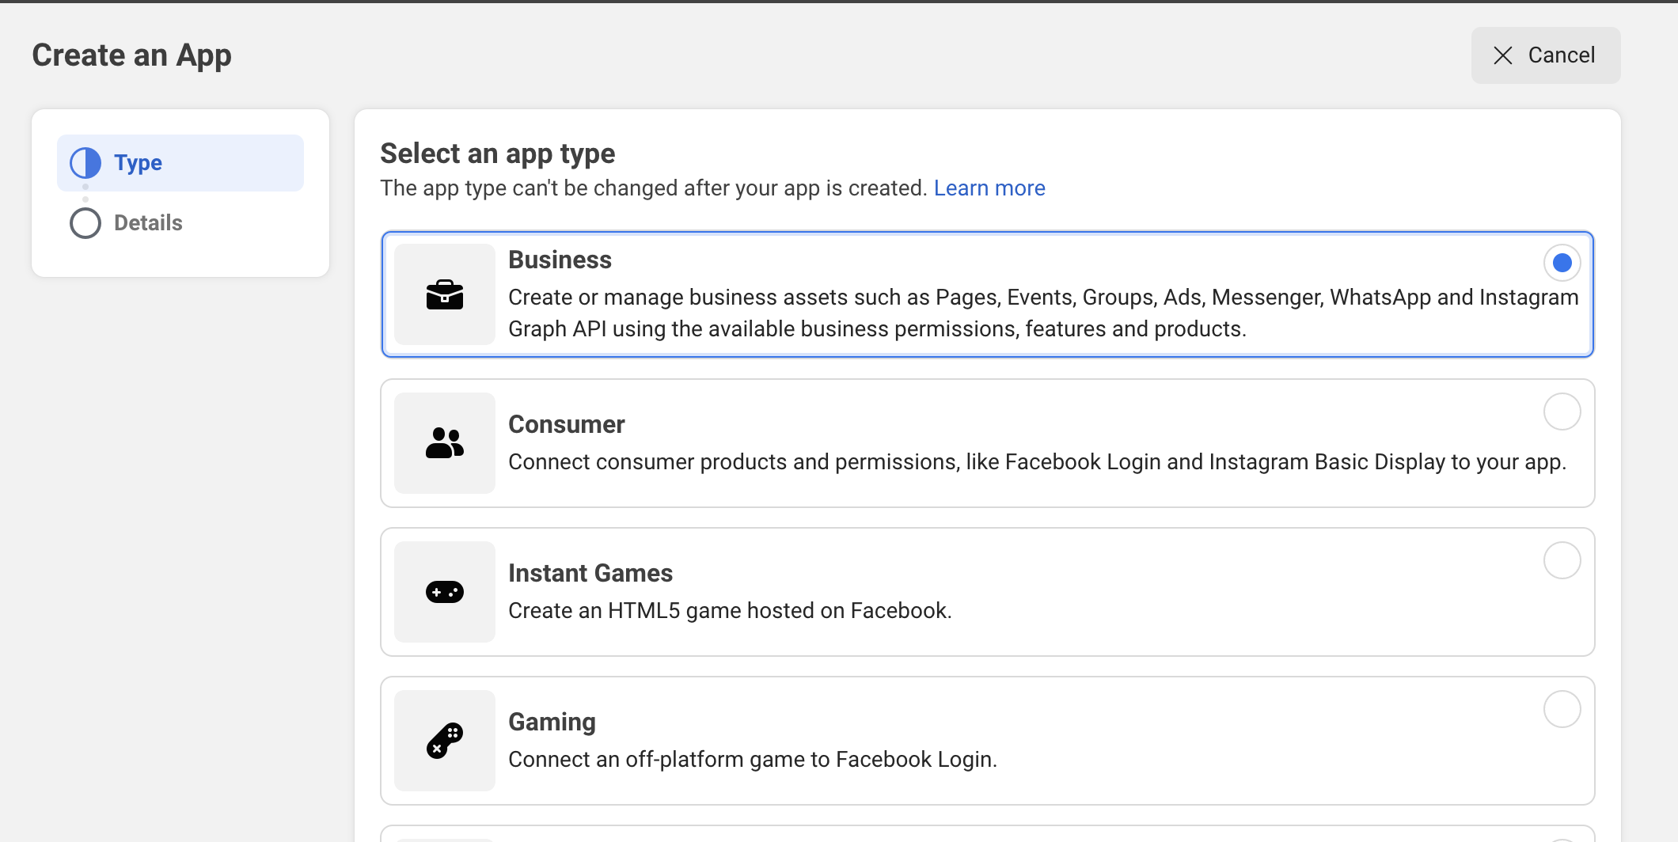Click the Create an App heading
Image resolution: width=1678 pixels, height=842 pixels.
pos(131,55)
